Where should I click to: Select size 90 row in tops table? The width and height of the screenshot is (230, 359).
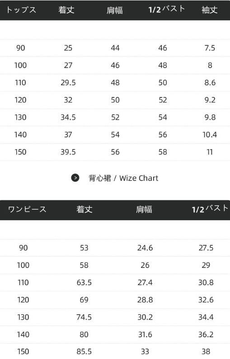coord(115,48)
